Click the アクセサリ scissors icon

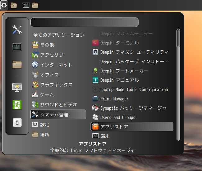(35, 55)
